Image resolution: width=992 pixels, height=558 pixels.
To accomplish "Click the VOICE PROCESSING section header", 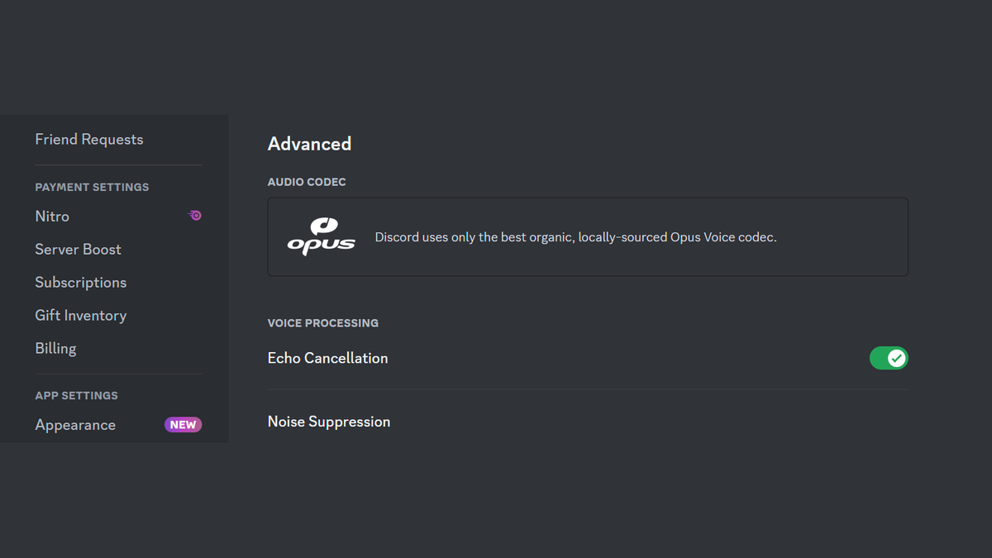I will point(322,322).
